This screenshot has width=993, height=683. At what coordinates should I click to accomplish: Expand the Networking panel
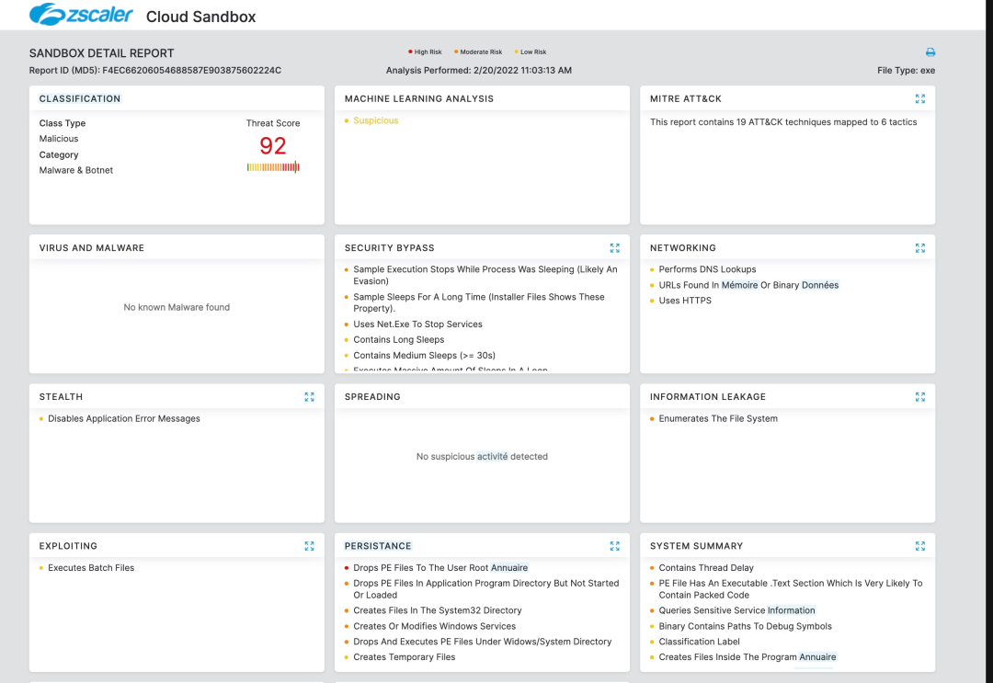click(x=919, y=247)
